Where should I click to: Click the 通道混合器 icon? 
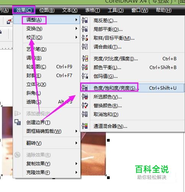85,126
